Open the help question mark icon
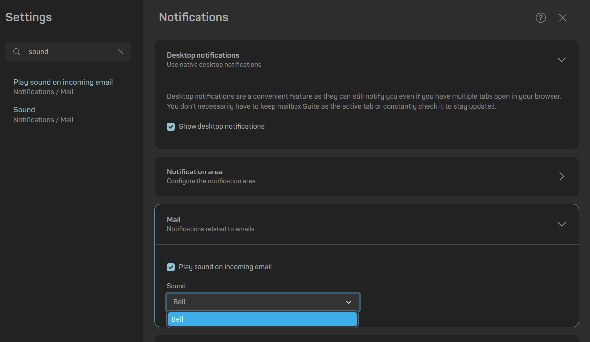590x342 pixels. (540, 18)
